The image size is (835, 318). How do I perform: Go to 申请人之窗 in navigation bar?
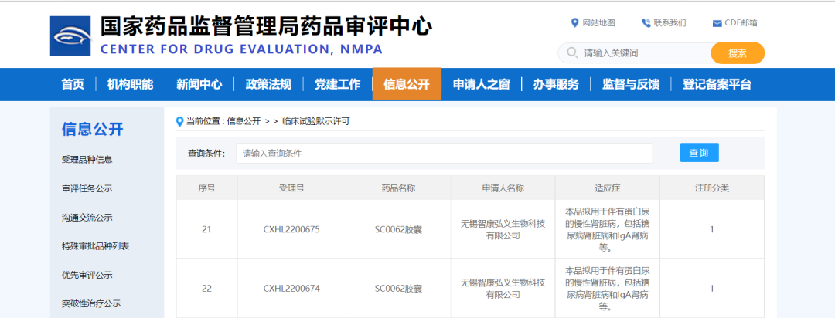[x=481, y=84]
